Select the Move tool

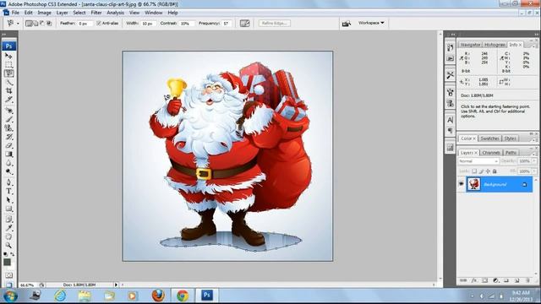coord(8,56)
